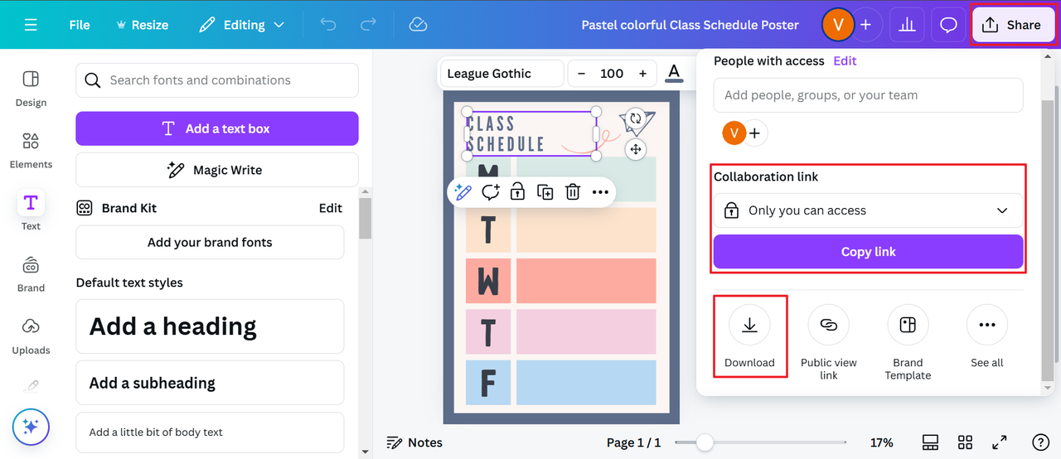
Task: Click the Public view link option
Action: point(829,342)
